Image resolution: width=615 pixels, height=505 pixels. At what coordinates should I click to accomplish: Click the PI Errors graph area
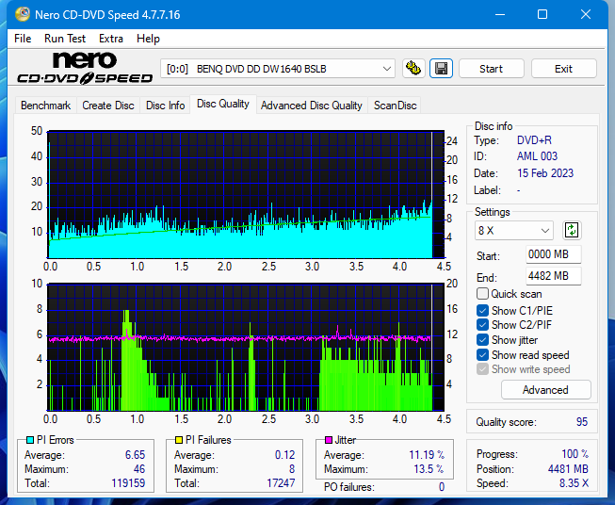(246, 195)
